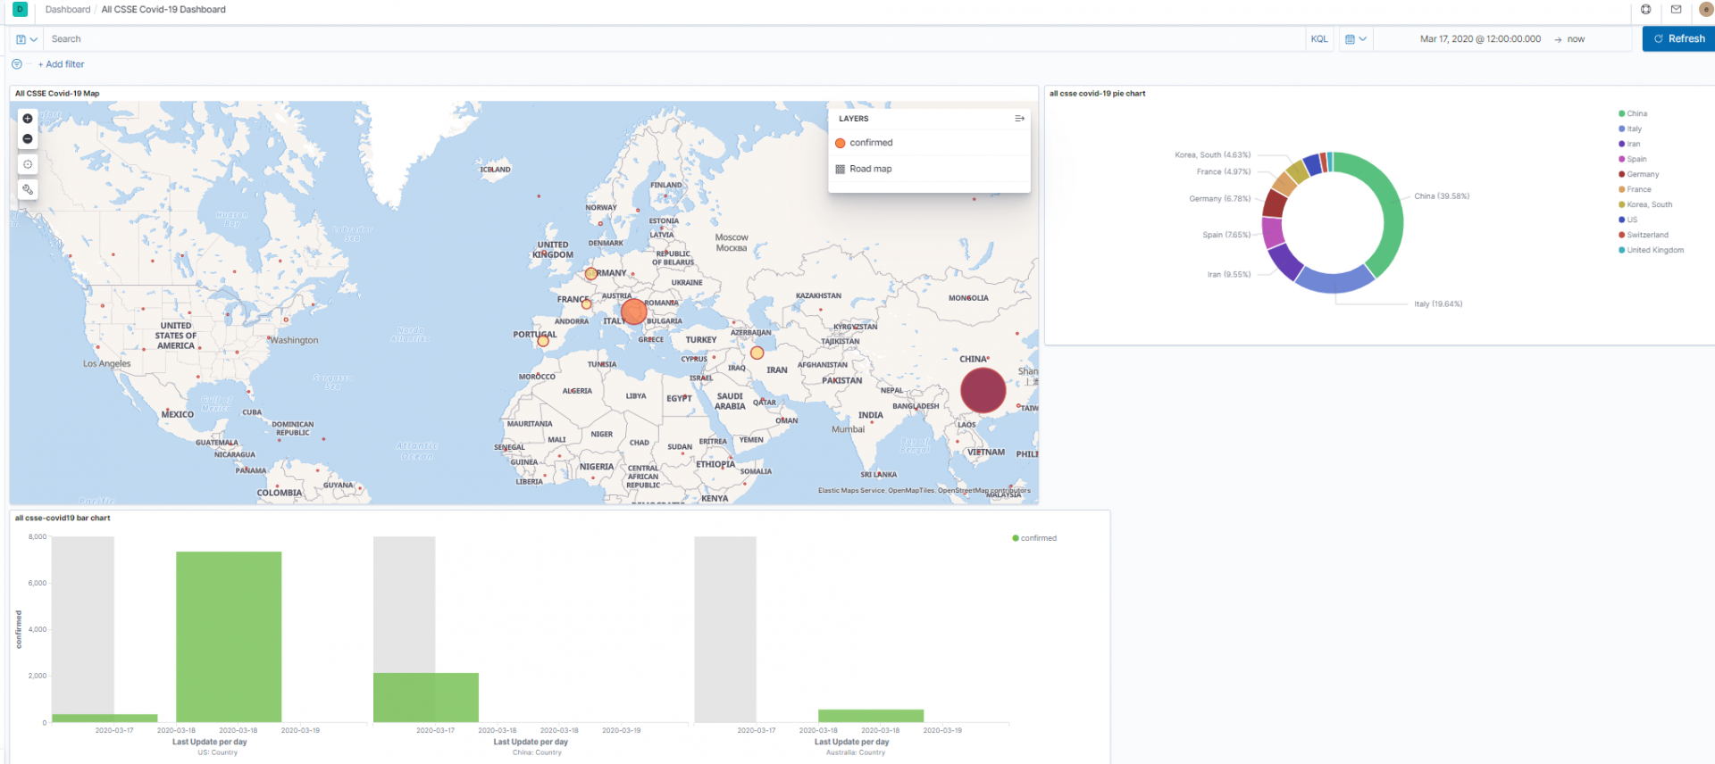Click the all csse covid-19 pie chart title
Image resolution: width=1715 pixels, height=764 pixels.
tap(1097, 93)
